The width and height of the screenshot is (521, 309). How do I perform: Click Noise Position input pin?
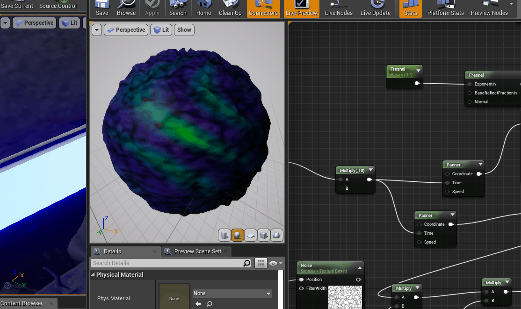[302, 280]
